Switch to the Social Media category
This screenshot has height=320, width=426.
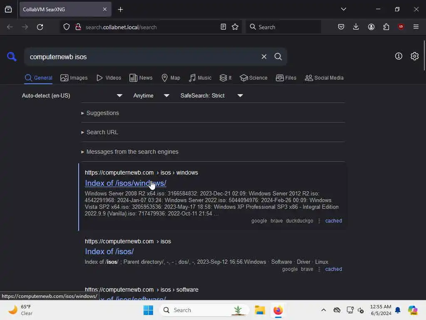pyautogui.click(x=324, y=78)
